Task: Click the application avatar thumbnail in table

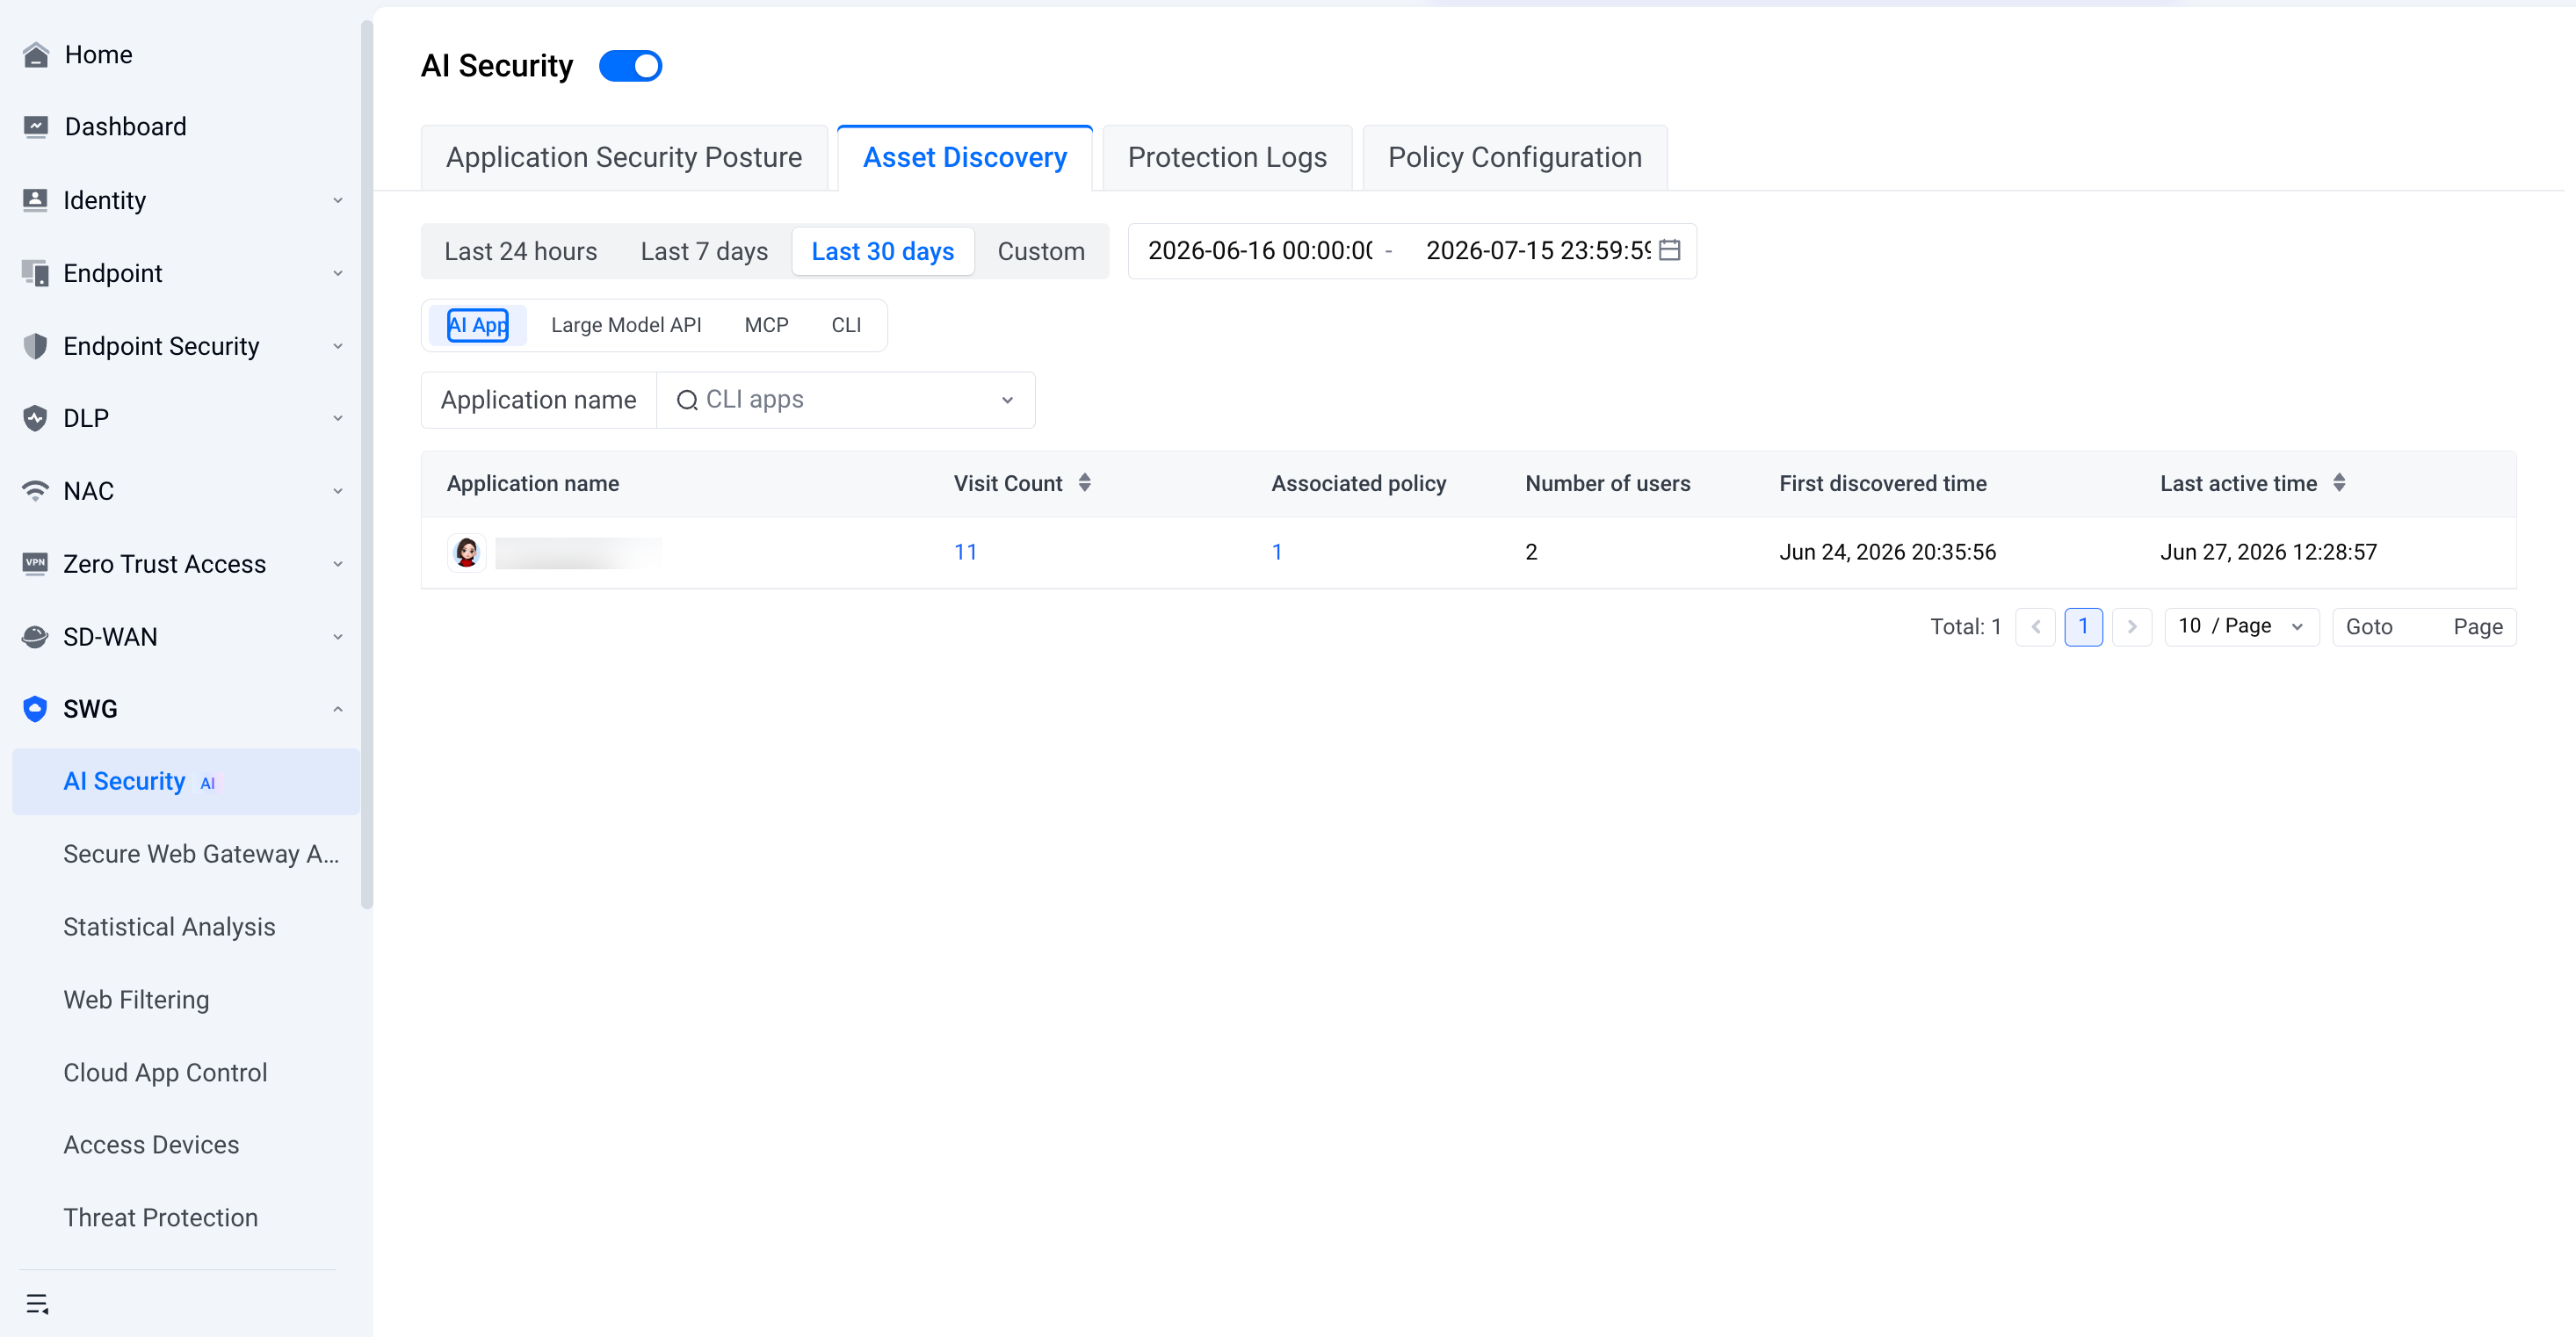Action: click(x=466, y=552)
